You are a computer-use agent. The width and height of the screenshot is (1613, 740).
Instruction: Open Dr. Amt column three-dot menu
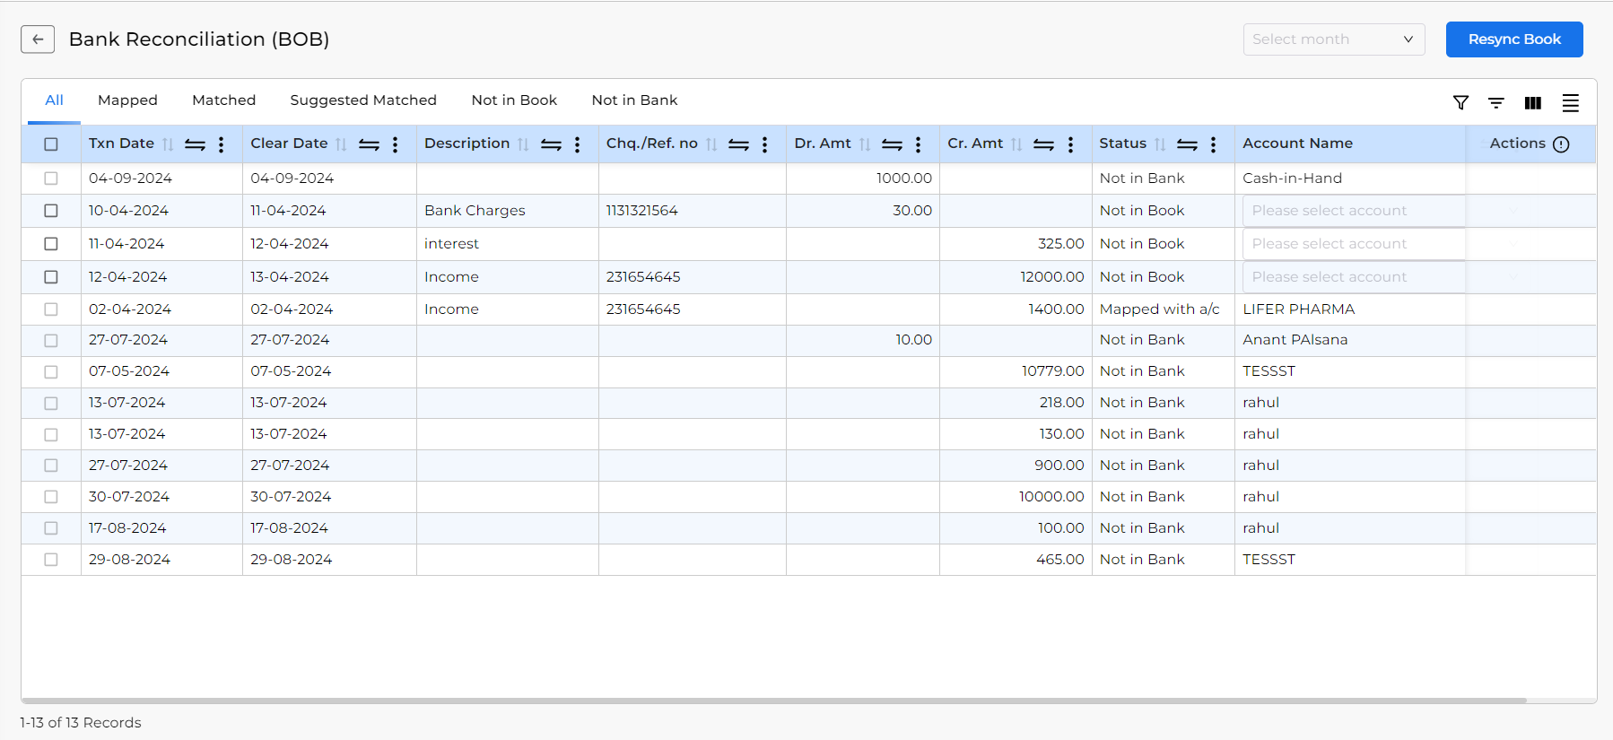918,144
